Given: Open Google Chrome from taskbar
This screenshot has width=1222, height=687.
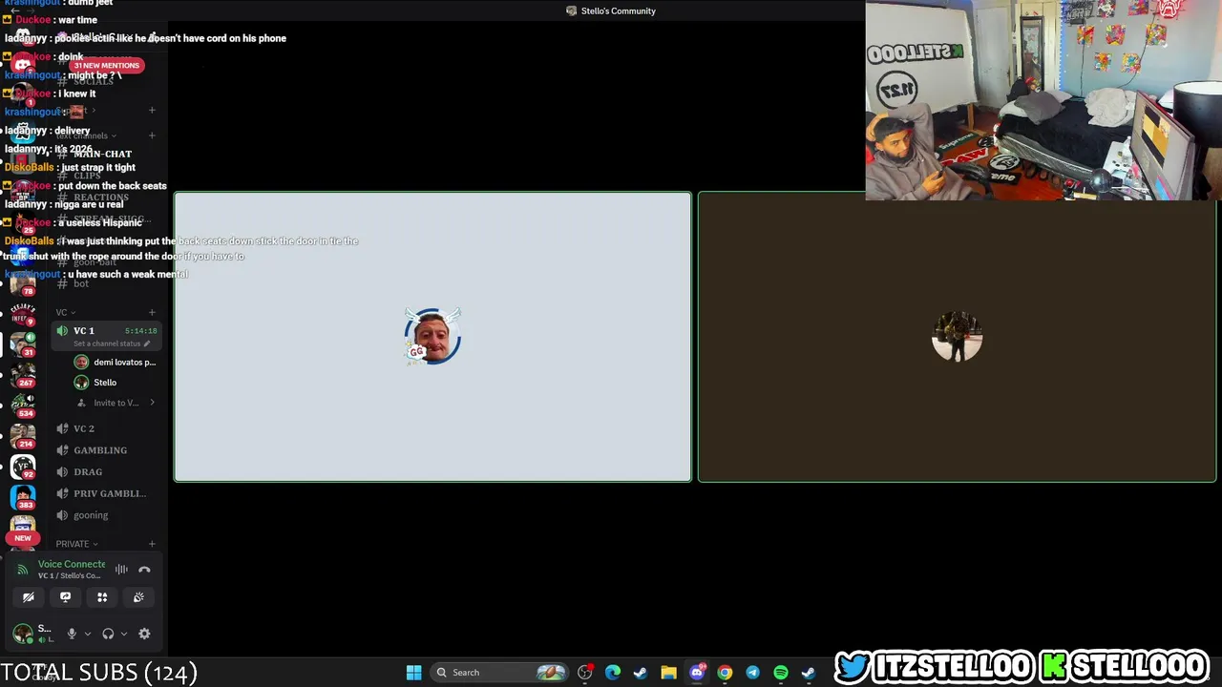Looking at the screenshot, I should click(x=725, y=673).
